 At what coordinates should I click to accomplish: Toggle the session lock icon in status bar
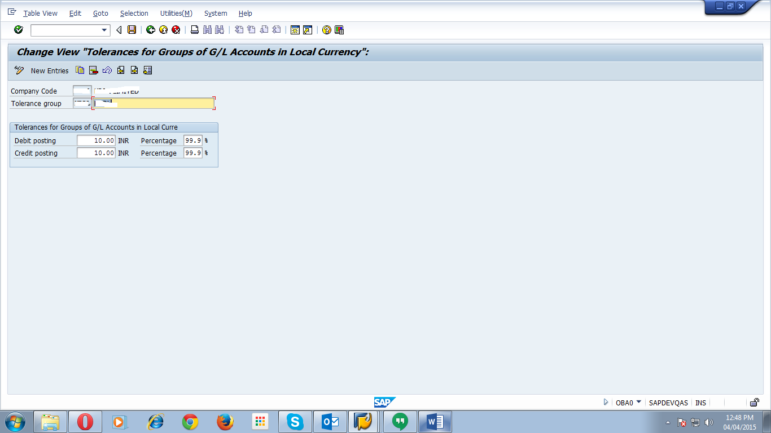click(x=755, y=402)
